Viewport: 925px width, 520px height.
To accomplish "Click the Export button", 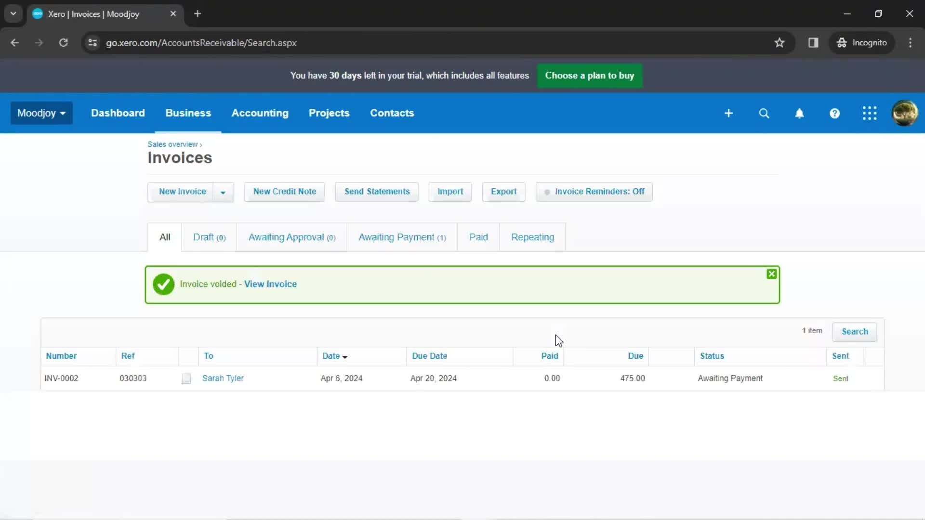I will click(x=503, y=192).
